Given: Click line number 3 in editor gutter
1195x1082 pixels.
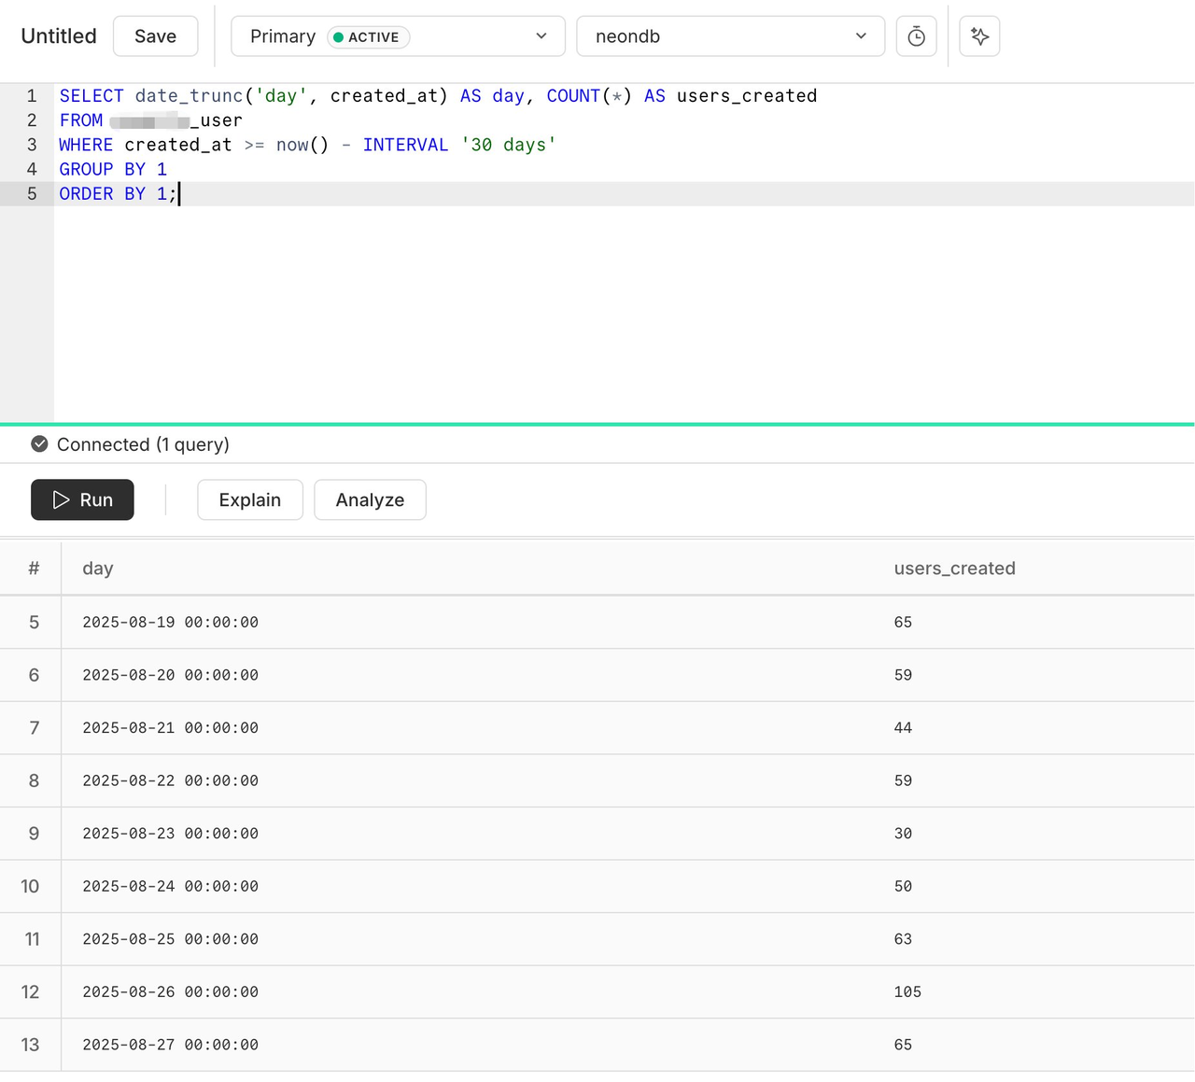Looking at the screenshot, I should 32,145.
